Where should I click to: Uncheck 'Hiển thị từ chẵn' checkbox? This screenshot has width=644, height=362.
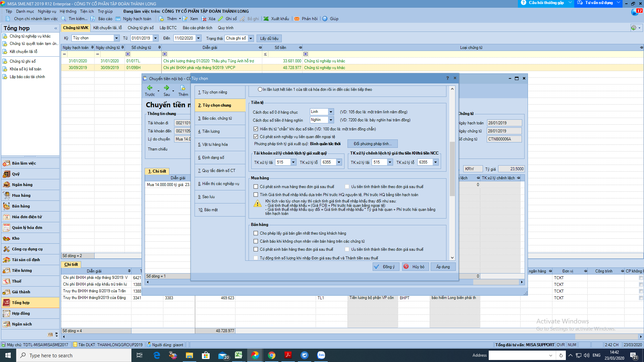point(256,129)
